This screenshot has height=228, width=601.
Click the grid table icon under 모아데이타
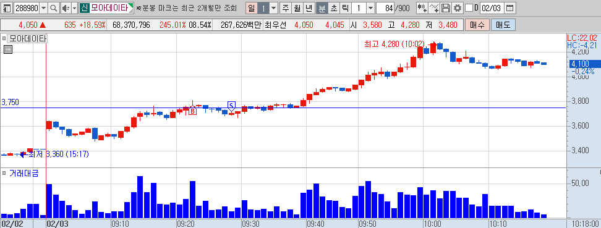tap(8, 49)
